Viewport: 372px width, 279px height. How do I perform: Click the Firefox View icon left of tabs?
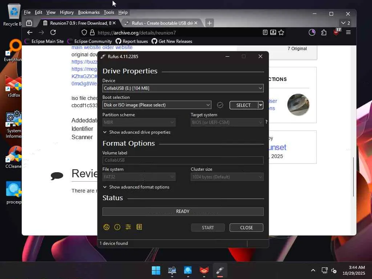coord(29,23)
